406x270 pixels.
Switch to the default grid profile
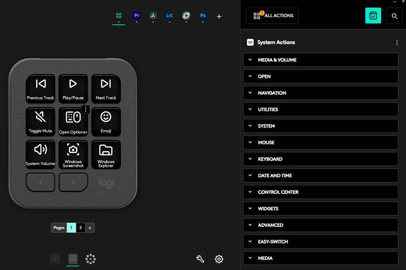(x=119, y=16)
